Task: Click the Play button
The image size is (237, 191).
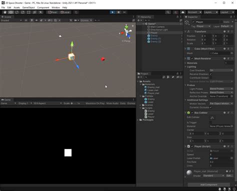Action: [112, 12]
